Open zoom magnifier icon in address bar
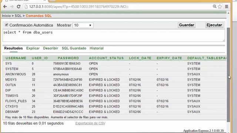Image resolution: width=237 pixels, height=133 pixels. pos(214,7)
